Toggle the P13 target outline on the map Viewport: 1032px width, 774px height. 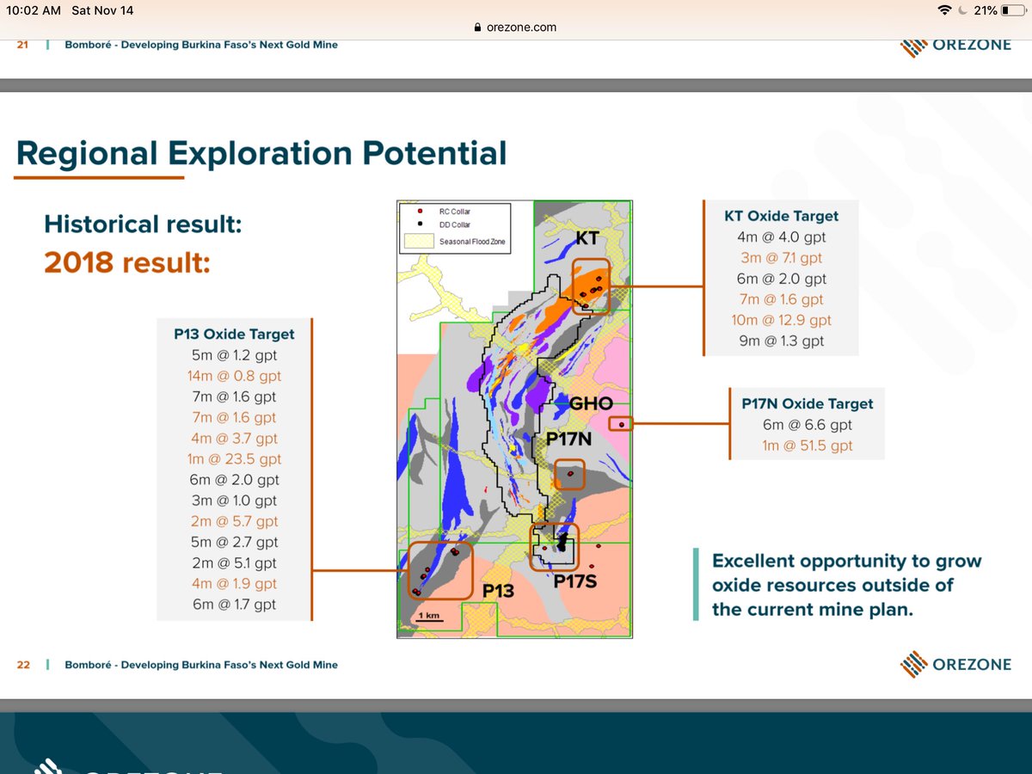[x=439, y=569]
